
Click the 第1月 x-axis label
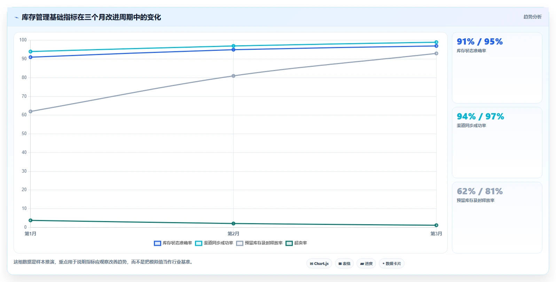[31, 234]
